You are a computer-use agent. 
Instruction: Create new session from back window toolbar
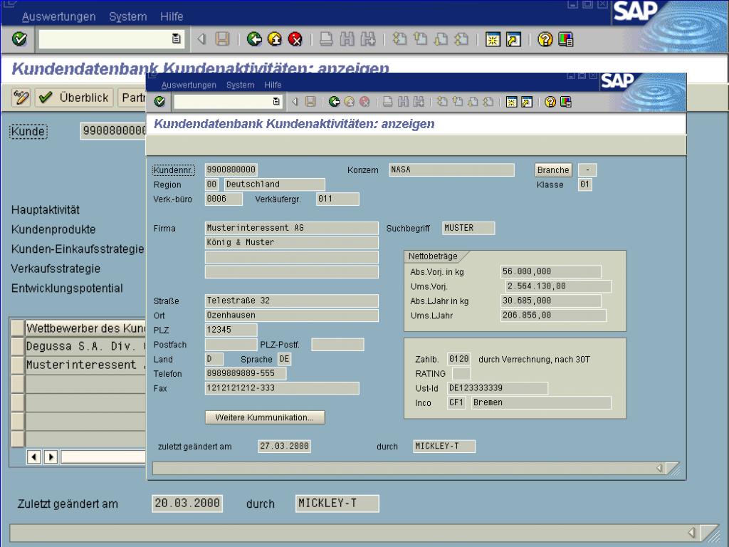pyautogui.click(x=493, y=40)
